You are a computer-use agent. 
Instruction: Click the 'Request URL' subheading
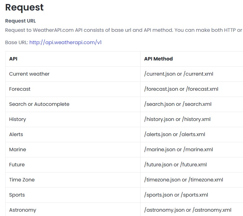[x=20, y=21]
